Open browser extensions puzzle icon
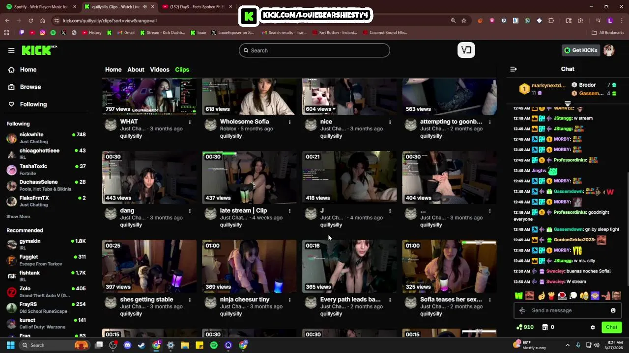 pos(551,21)
